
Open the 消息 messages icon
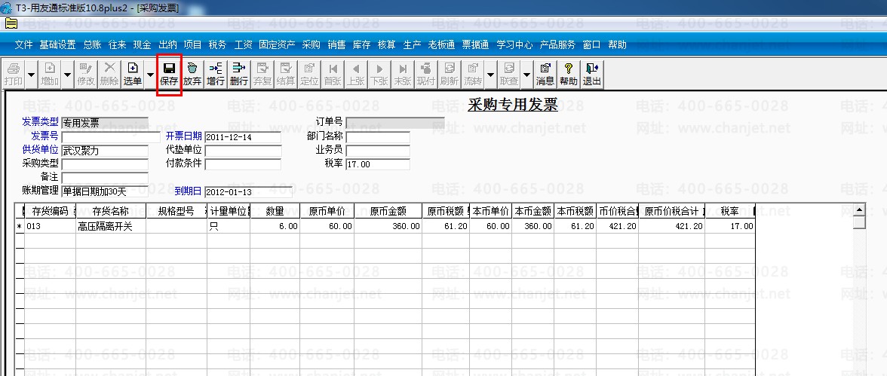coord(545,74)
